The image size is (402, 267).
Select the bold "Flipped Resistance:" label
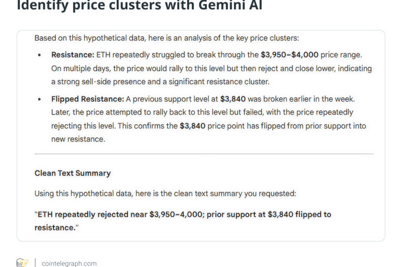click(87, 99)
